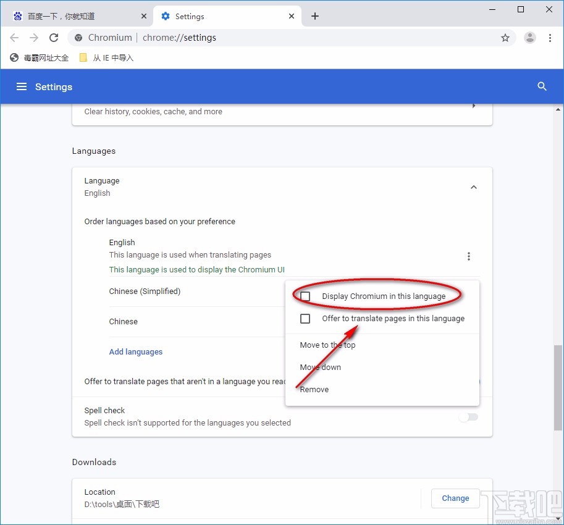Collapse the Language section chevron

point(474,187)
